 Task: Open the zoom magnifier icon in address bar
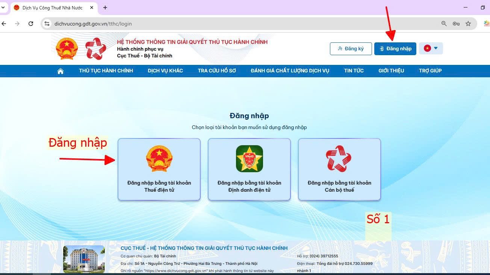(444, 24)
